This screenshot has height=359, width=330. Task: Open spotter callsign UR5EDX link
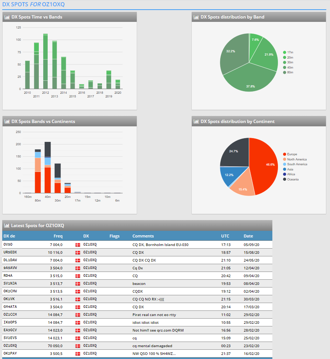pos(10,252)
